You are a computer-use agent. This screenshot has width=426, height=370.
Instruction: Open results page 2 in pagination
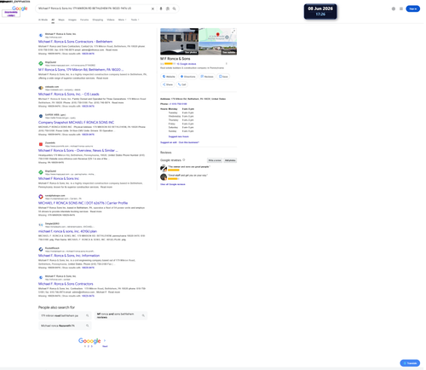point(89,346)
